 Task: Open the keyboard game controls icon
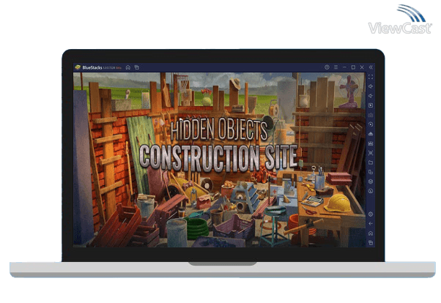point(371,115)
